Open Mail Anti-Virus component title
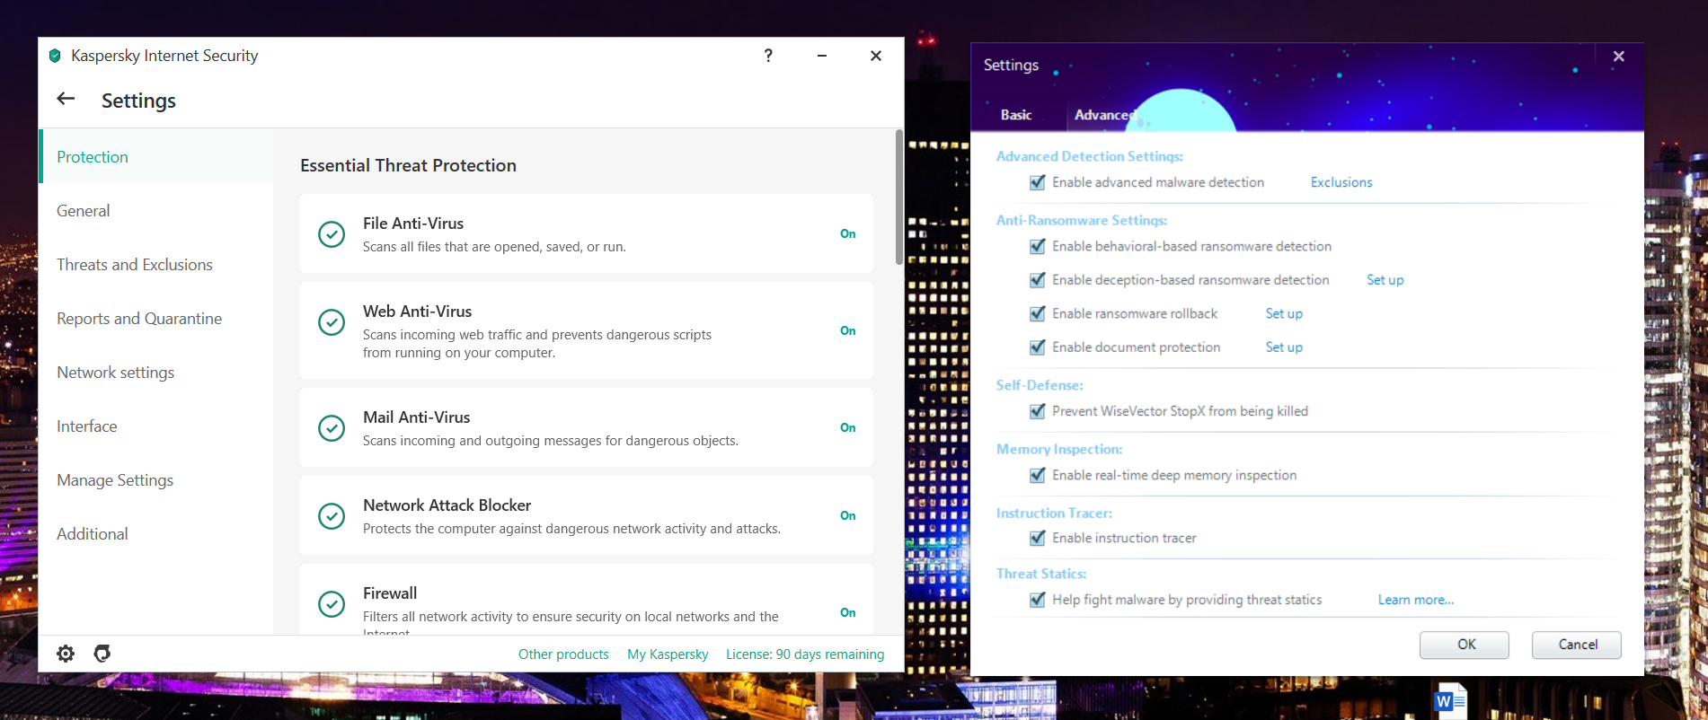Screen dimensions: 1708x720 pyautogui.click(x=417, y=417)
